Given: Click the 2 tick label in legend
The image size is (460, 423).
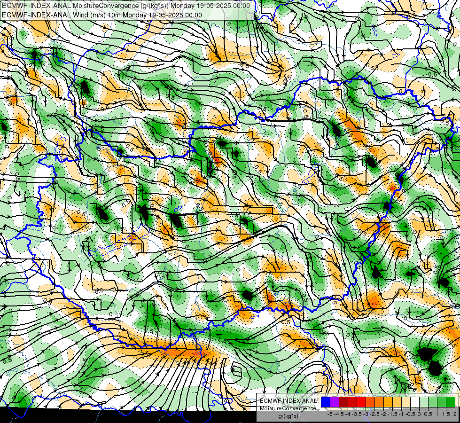Looking at the screenshot, I should pyautogui.click(x=455, y=414).
